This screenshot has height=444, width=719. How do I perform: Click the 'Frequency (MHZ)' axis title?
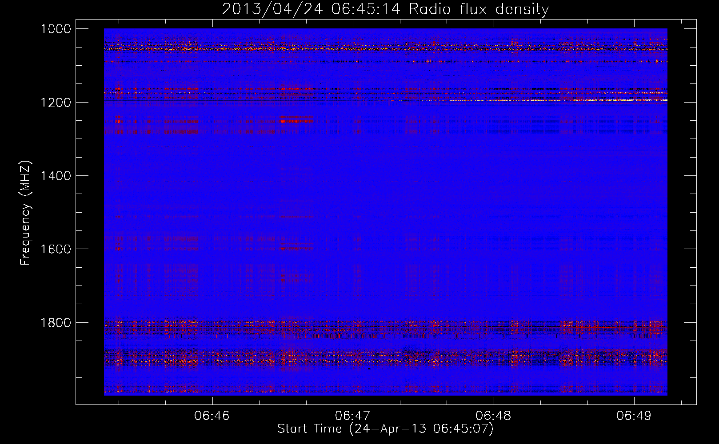[25, 213]
